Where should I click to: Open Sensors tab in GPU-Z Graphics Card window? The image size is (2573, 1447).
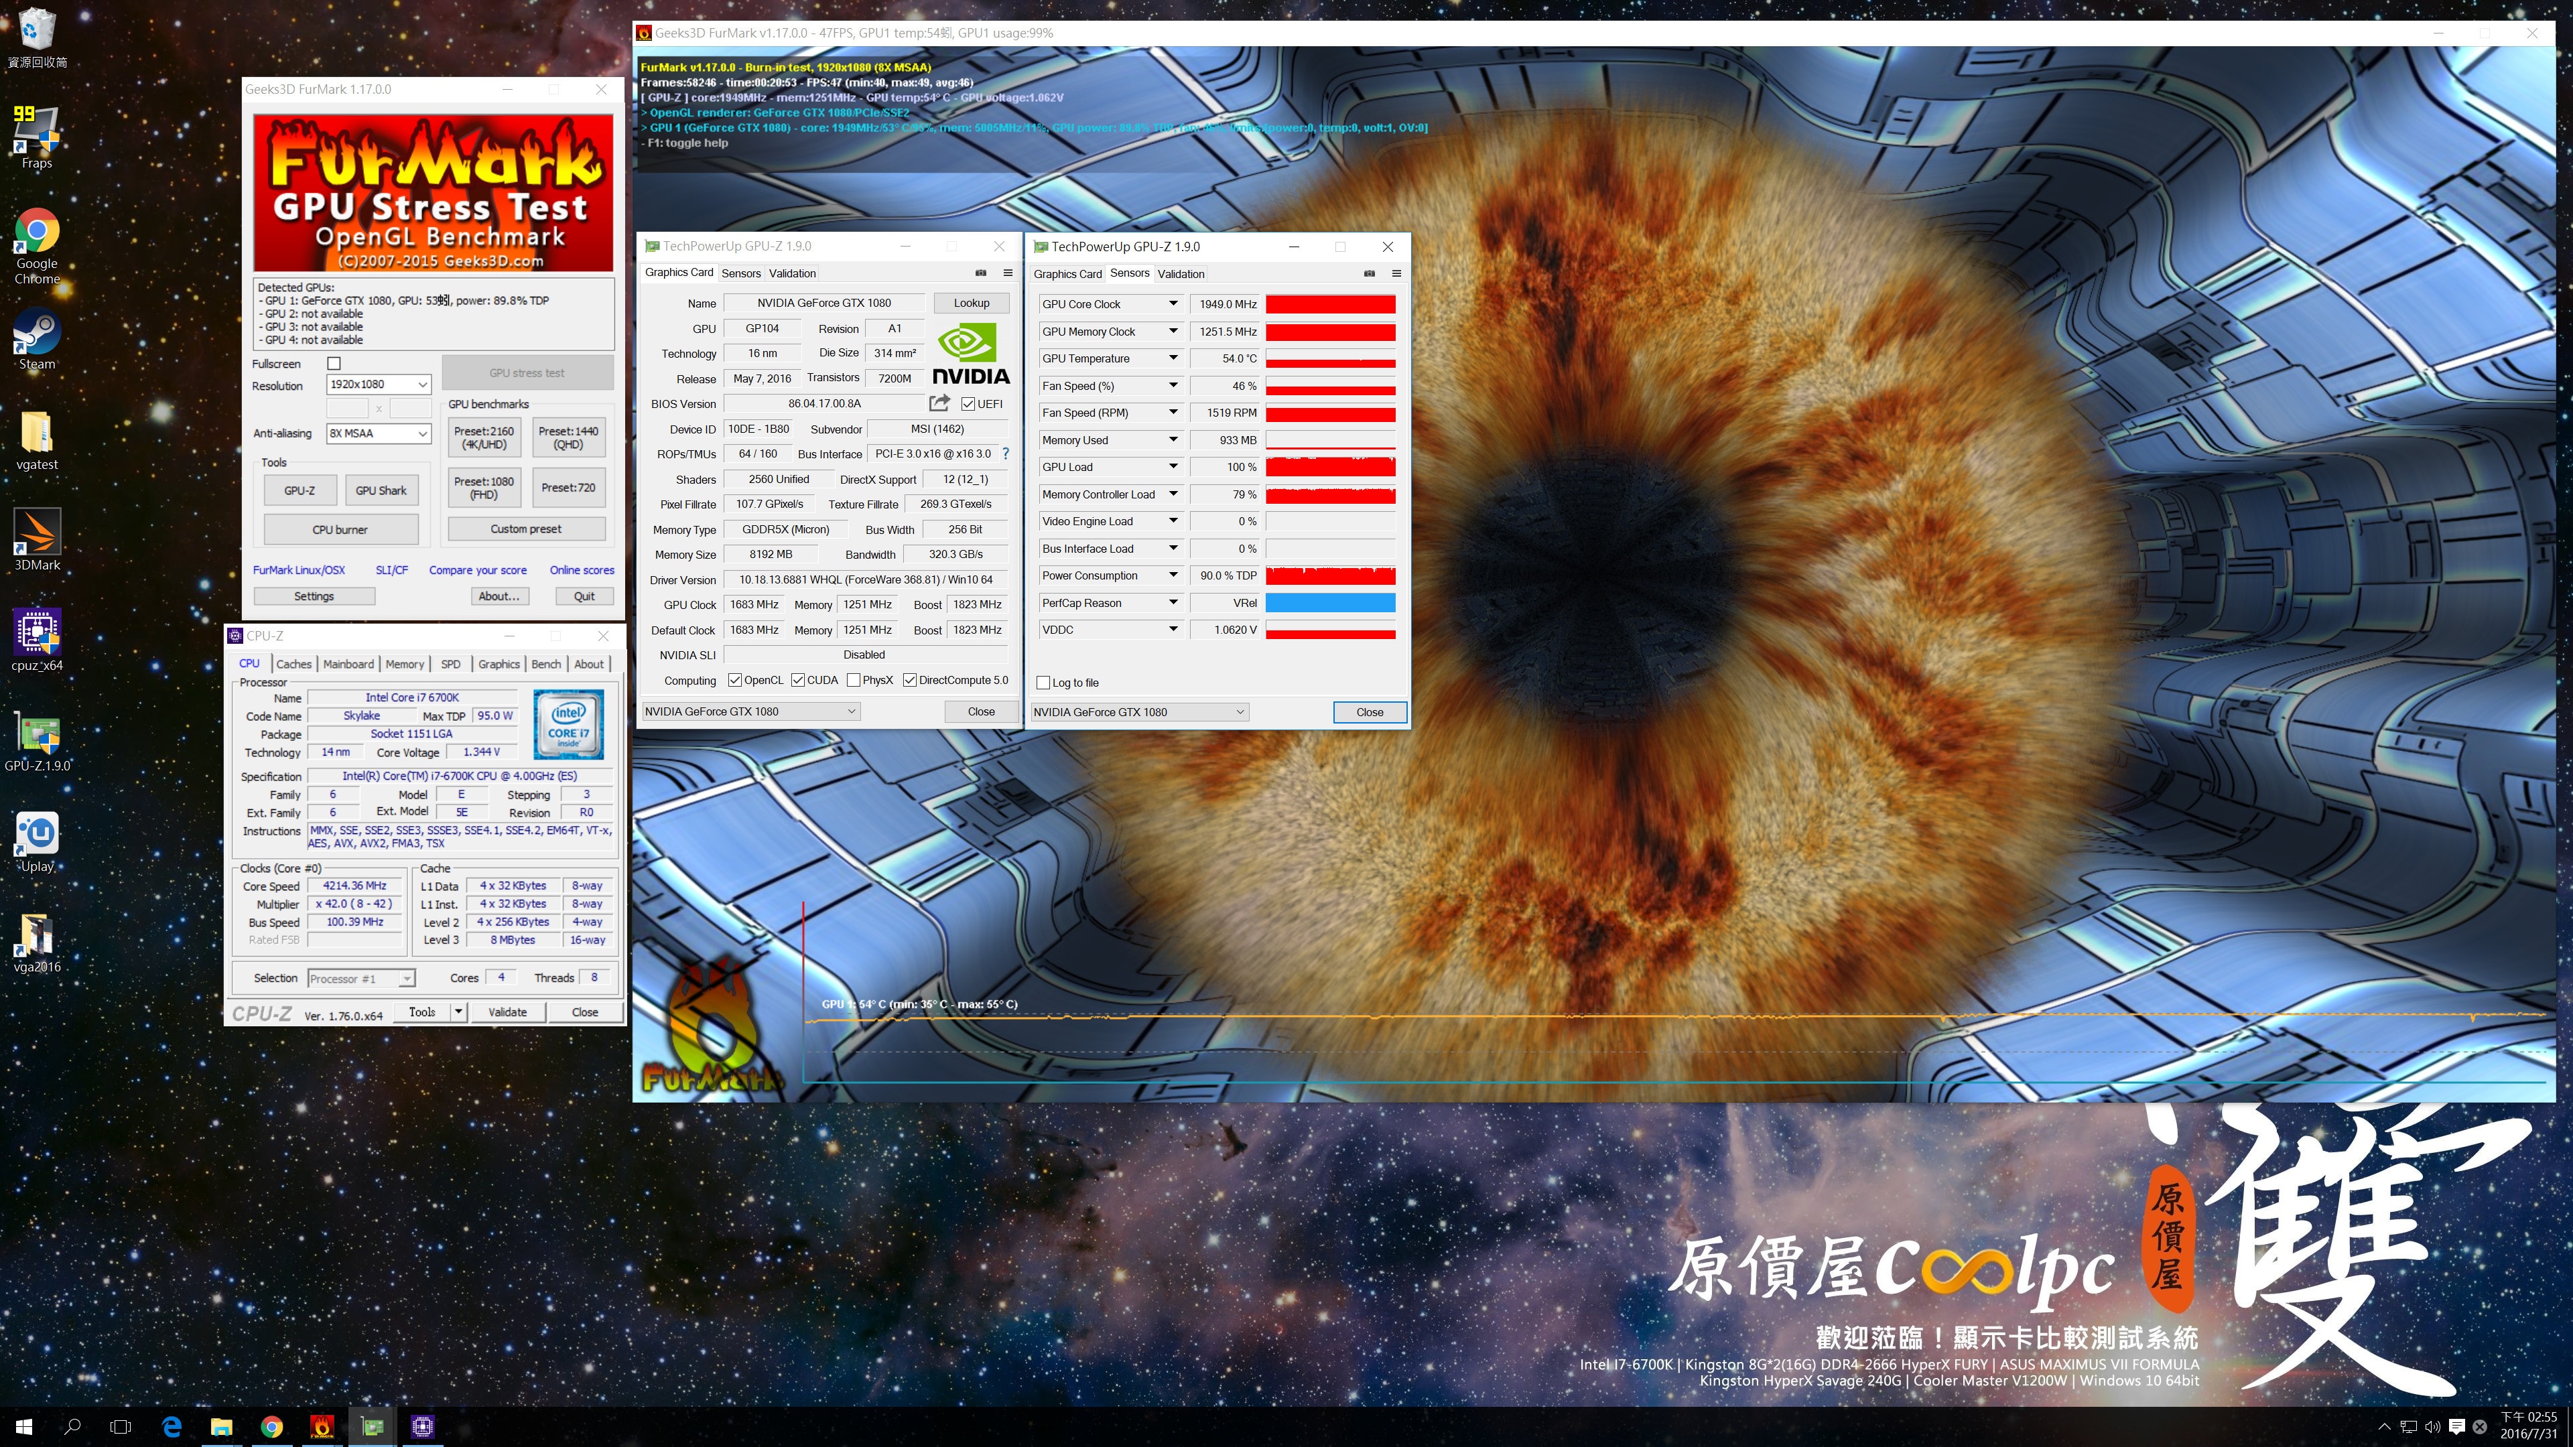(x=741, y=273)
